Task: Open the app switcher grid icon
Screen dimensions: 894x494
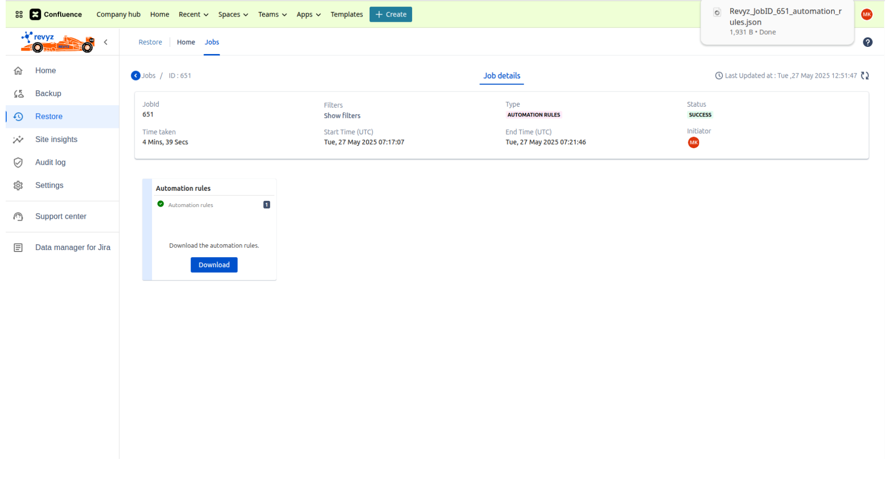Action: pos(19,14)
